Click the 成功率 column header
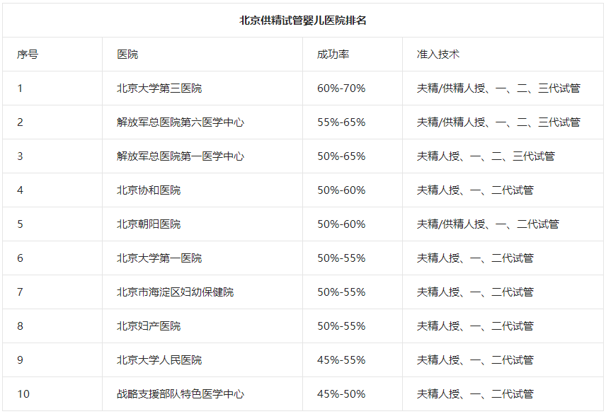Viewport: 606px width, 414px height. coord(333,54)
